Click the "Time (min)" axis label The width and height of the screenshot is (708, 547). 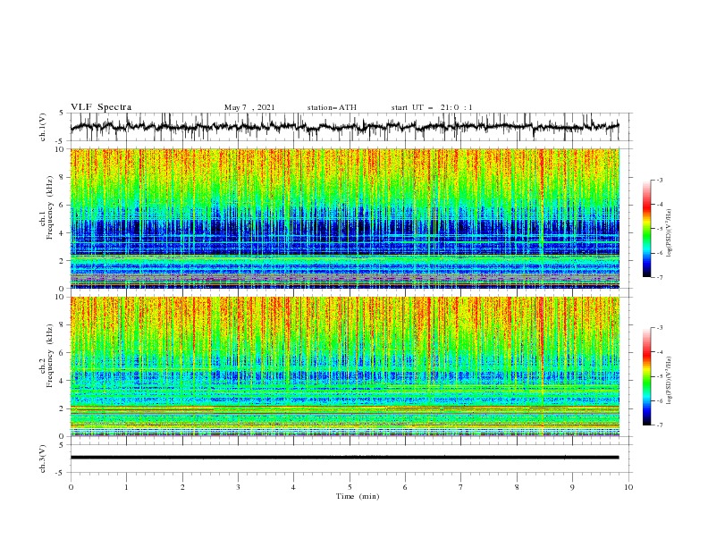pos(358,496)
